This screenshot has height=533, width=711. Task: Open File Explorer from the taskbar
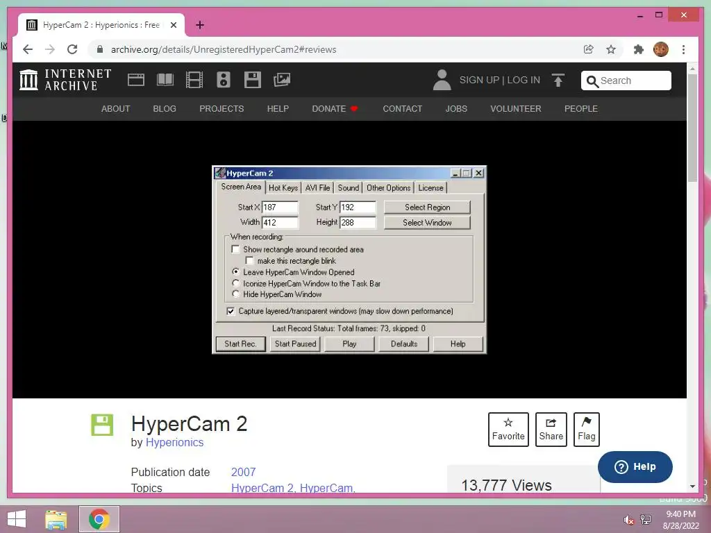56,519
